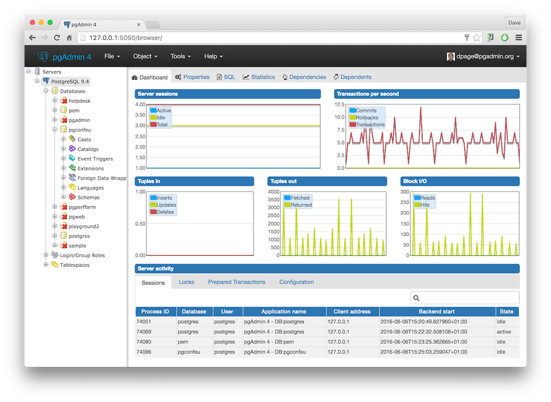The height and width of the screenshot is (402, 551).
Task: Click the pgconfeu database icon
Action: pos(63,129)
